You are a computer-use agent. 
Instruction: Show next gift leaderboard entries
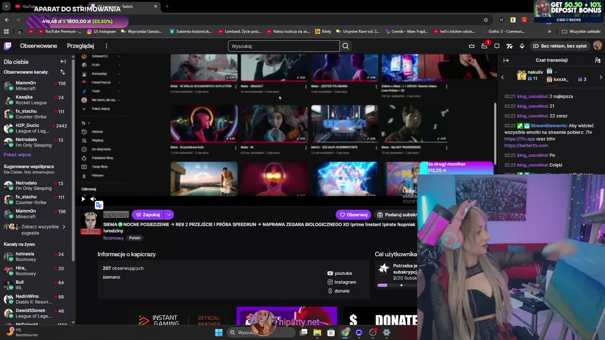[601, 77]
